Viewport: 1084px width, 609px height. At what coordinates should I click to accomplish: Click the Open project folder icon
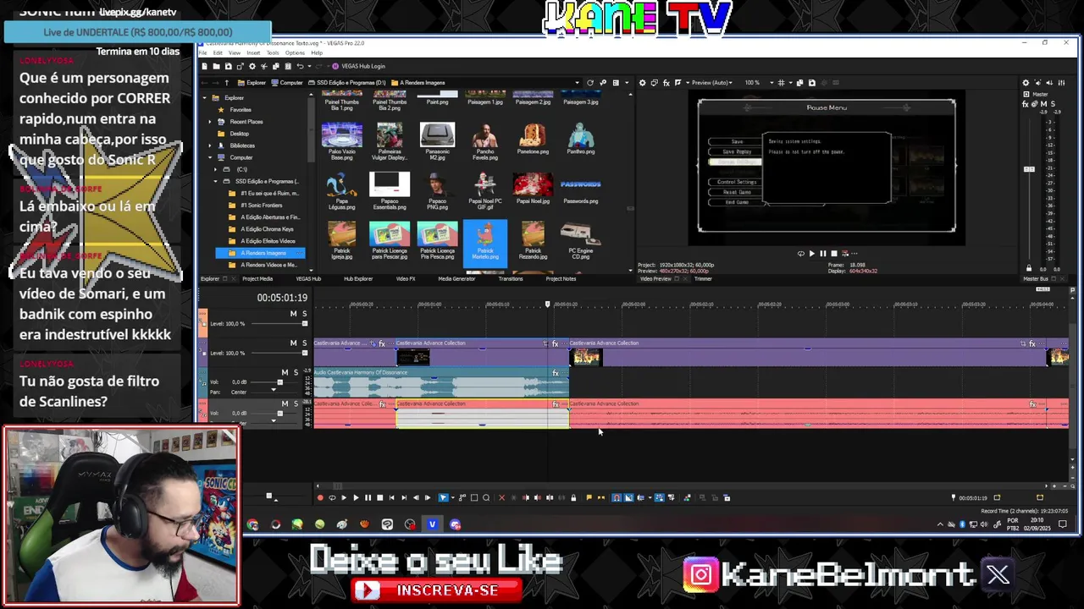click(216, 66)
